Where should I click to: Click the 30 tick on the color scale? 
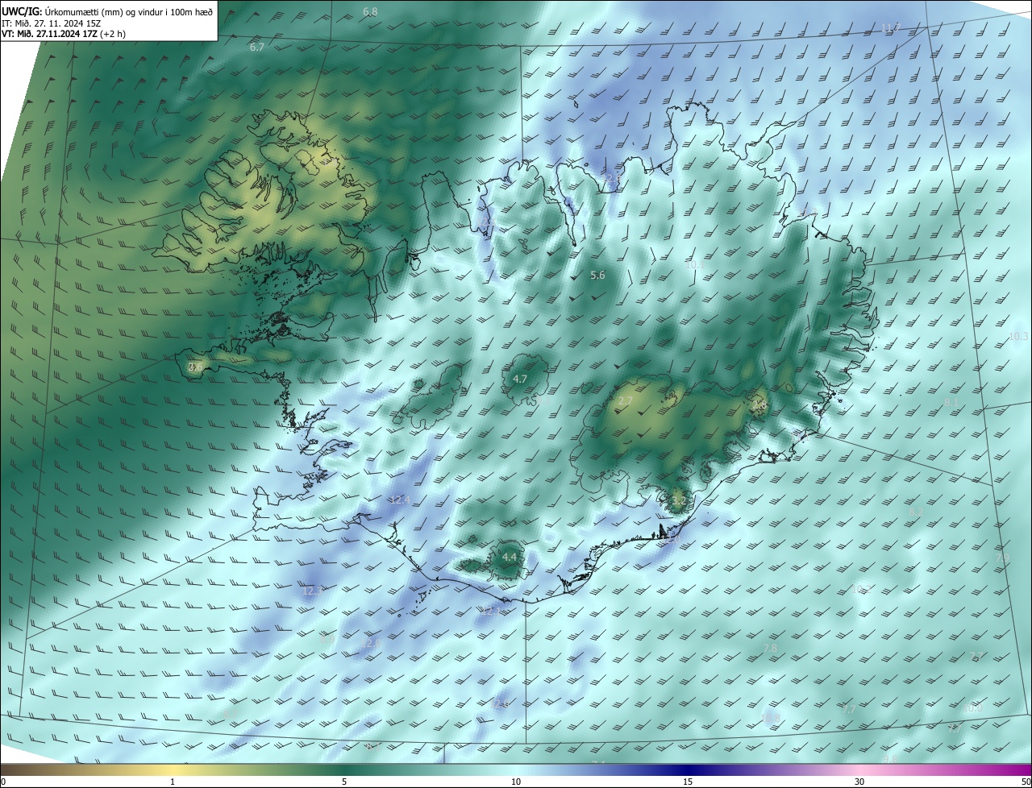tap(859, 782)
